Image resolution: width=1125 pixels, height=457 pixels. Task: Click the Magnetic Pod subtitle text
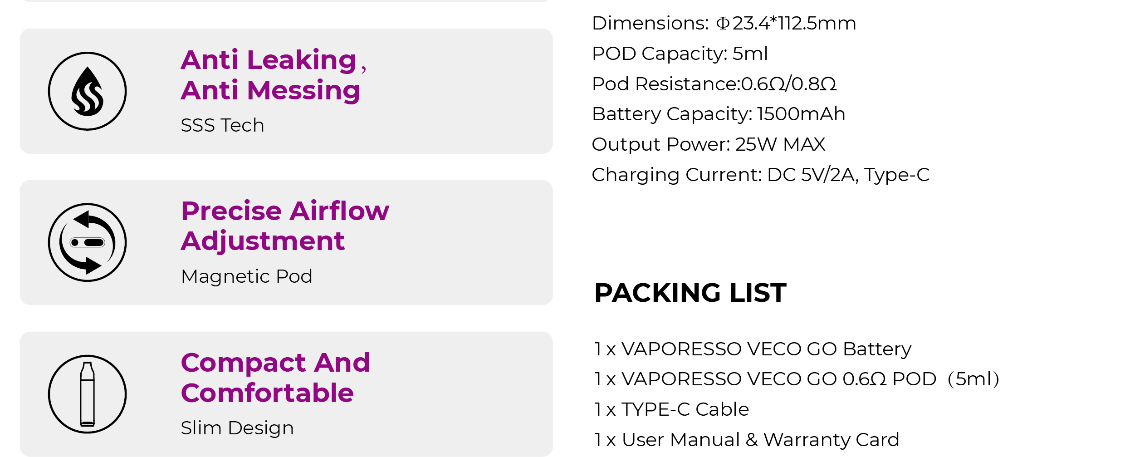click(246, 276)
